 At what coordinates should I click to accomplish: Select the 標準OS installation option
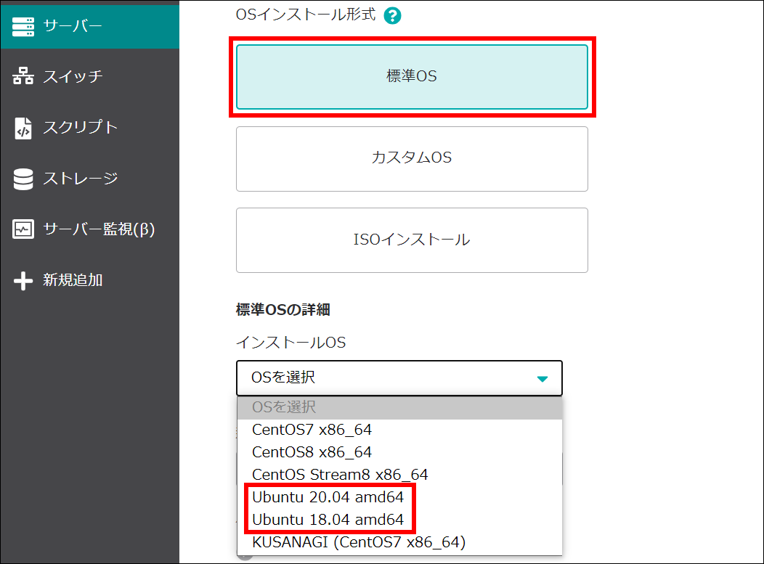click(412, 76)
